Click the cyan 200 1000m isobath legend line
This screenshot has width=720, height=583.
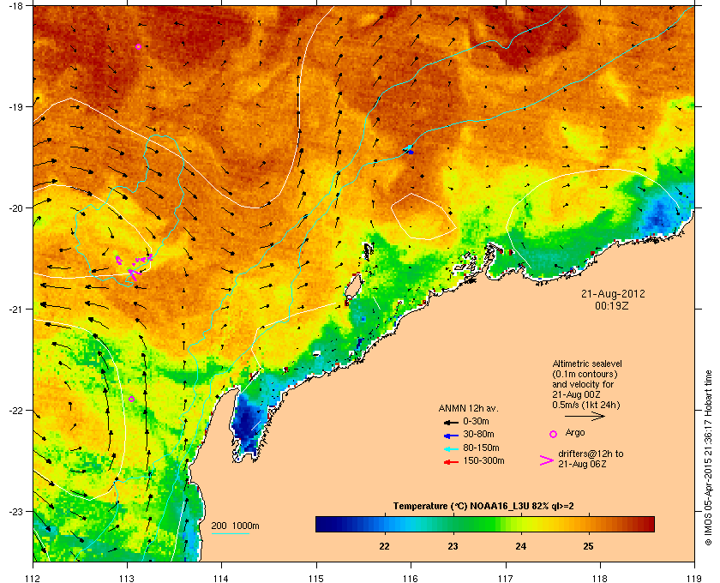click(x=230, y=533)
